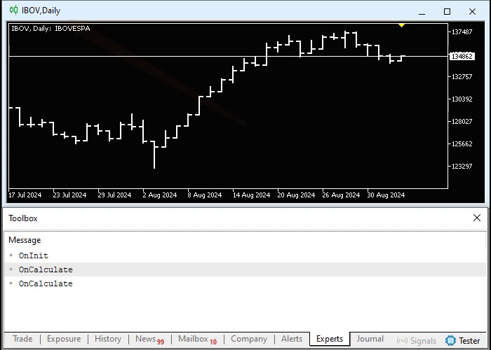Select the last OnCalculate log message
This screenshot has width=491, height=350.
click(245, 283)
